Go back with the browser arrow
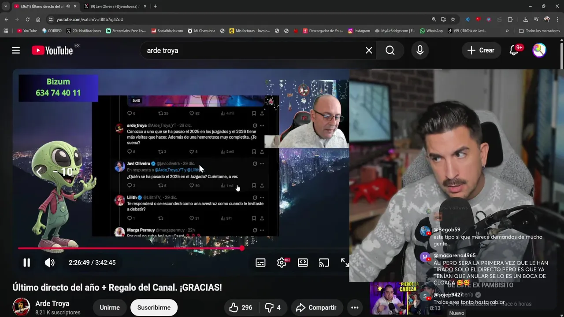 tap(6, 19)
